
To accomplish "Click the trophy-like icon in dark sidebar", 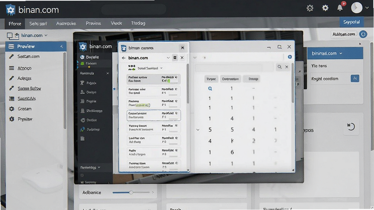I will [x=82, y=83].
